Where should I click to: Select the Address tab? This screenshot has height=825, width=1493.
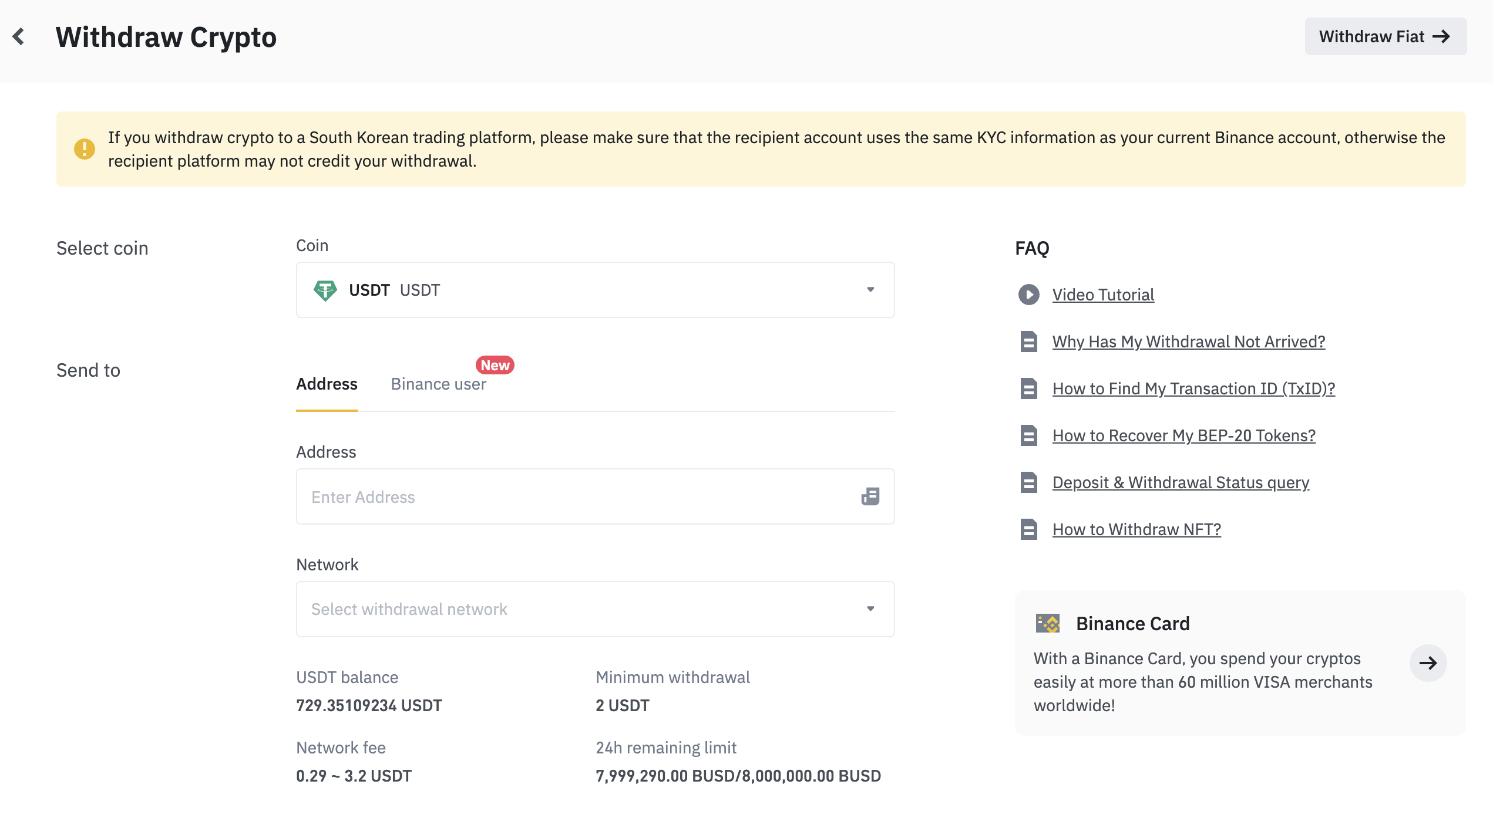click(327, 384)
